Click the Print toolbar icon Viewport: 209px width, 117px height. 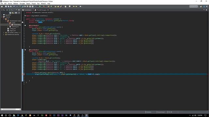point(11,6)
